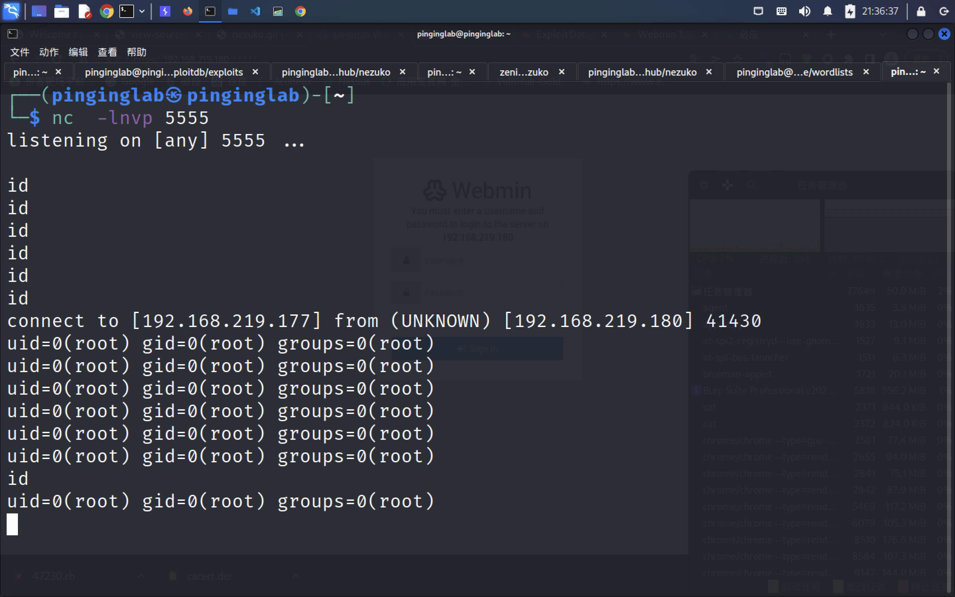Viewport: 955px width, 597px height.
Task: Click the 'nc -lnvp 5555' command text
Action: pyautogui.click(x=130, y=118)
